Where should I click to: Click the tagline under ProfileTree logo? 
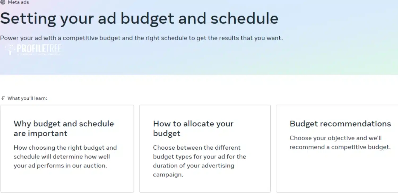[39, 54]
